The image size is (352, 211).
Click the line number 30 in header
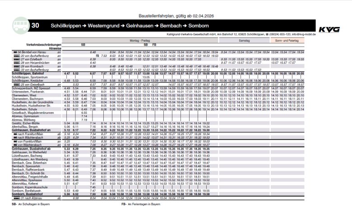click(36, 26)
